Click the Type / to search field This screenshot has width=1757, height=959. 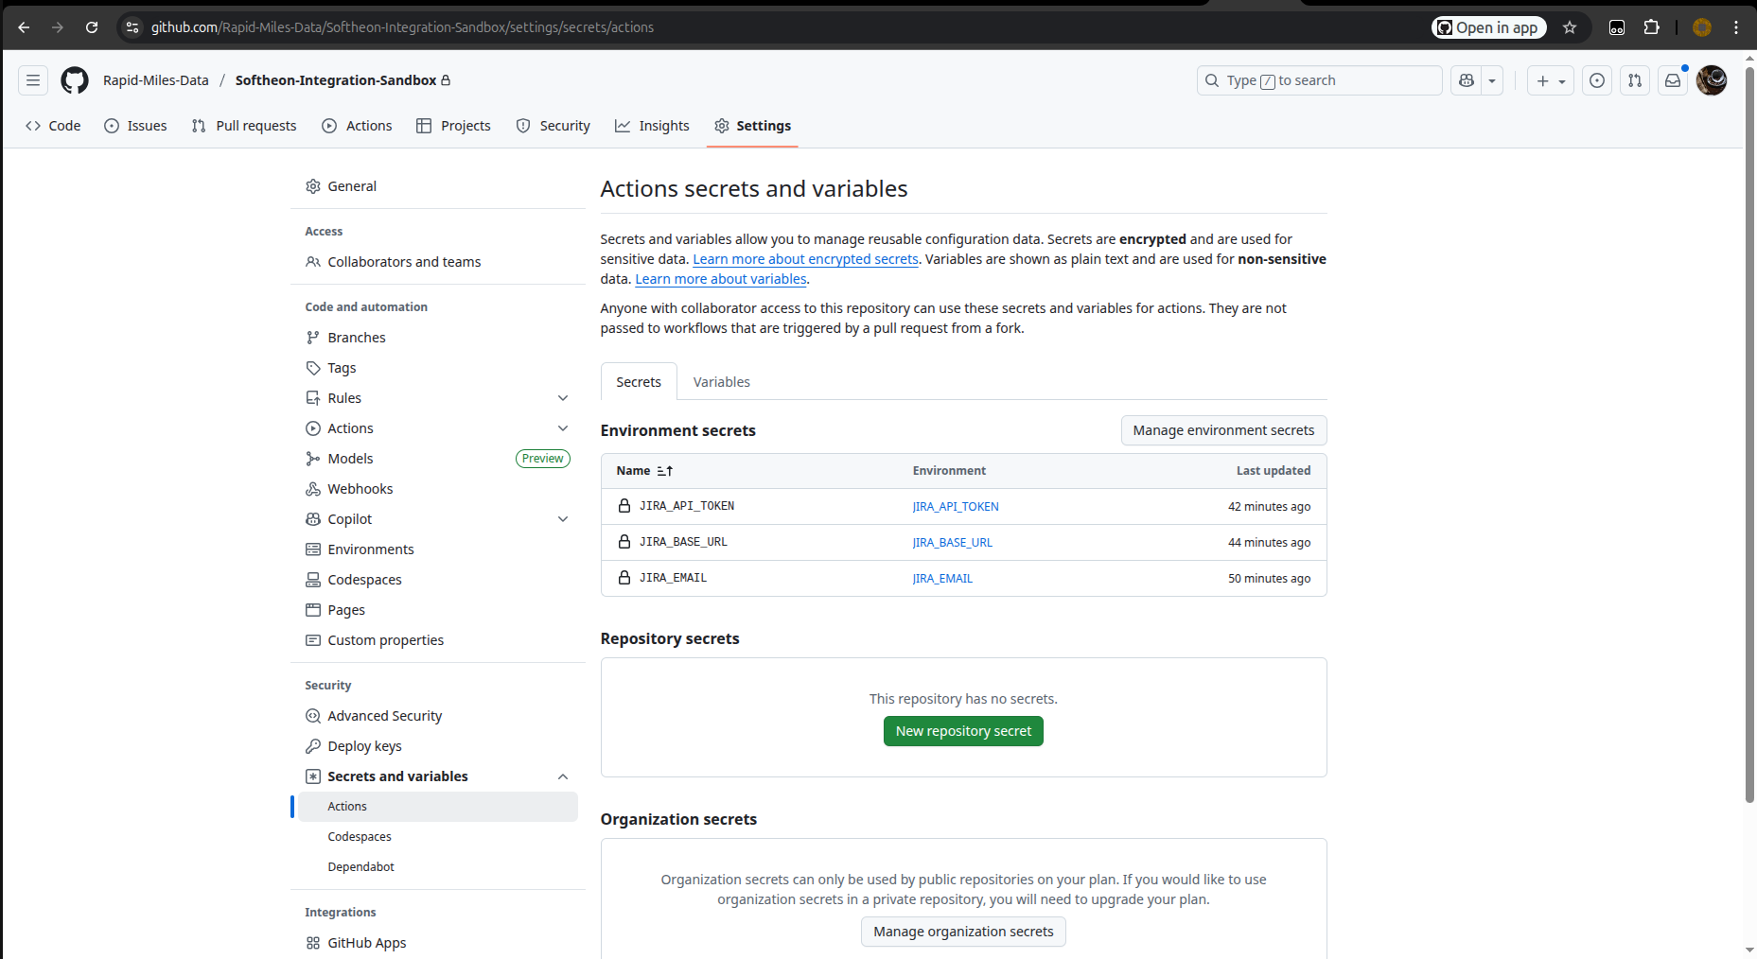pyautogui.click(x=1320, y=80)
